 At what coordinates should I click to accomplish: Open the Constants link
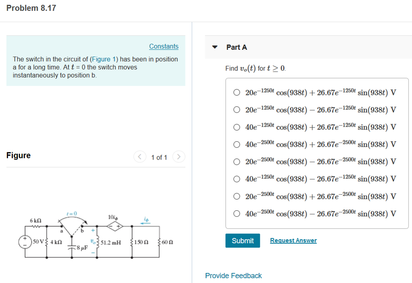click(163, 46)
